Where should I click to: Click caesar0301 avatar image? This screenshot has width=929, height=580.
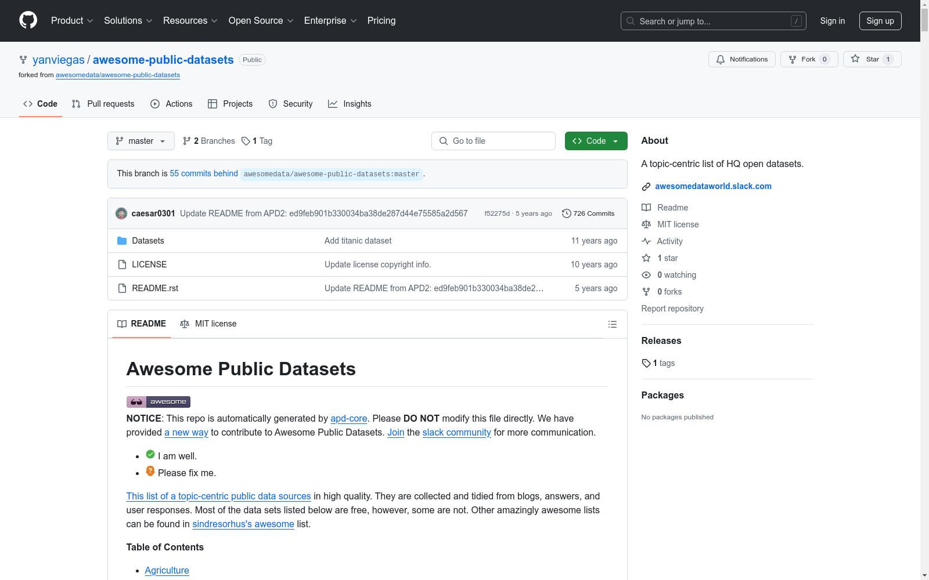[x=121, y=213]
